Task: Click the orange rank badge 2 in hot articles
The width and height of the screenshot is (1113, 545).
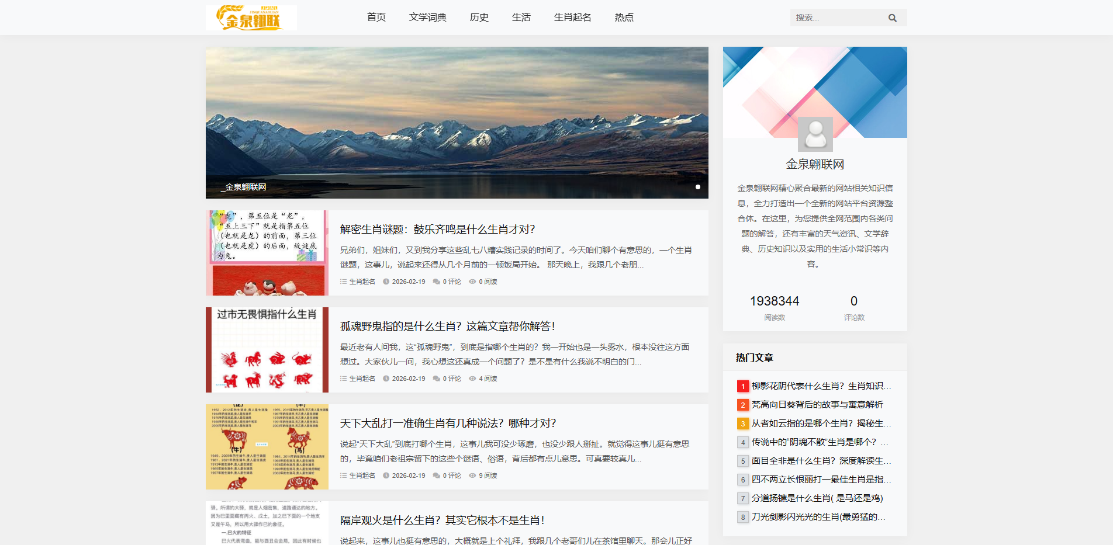Action: tap(742, 404)
